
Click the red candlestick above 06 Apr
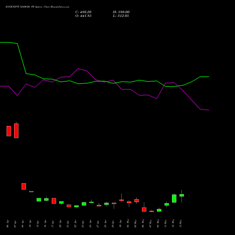click(x=9, y=131)
